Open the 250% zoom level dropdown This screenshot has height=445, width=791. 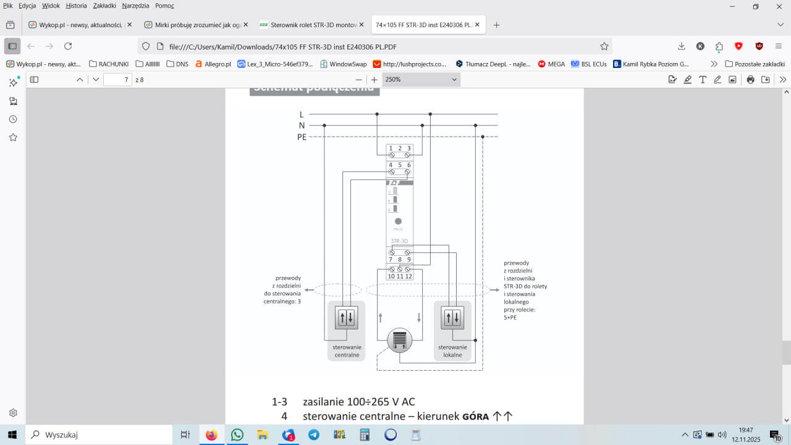421,80
